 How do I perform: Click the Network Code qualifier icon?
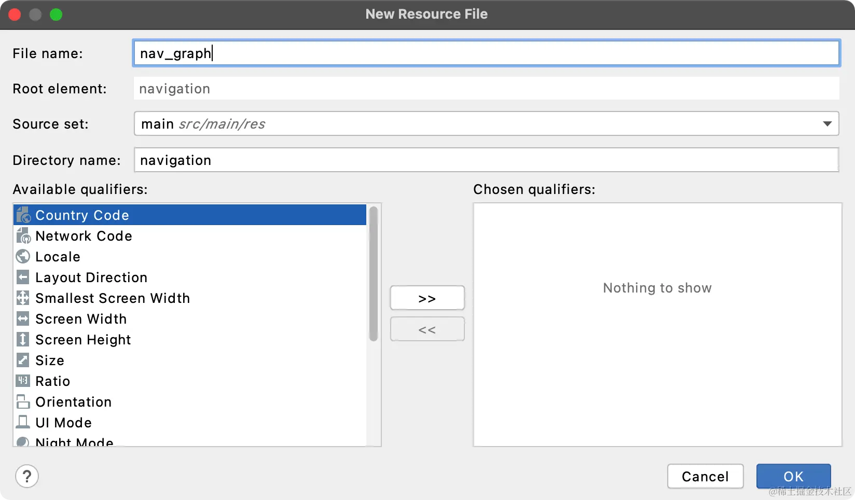click(x=23, y=235)
